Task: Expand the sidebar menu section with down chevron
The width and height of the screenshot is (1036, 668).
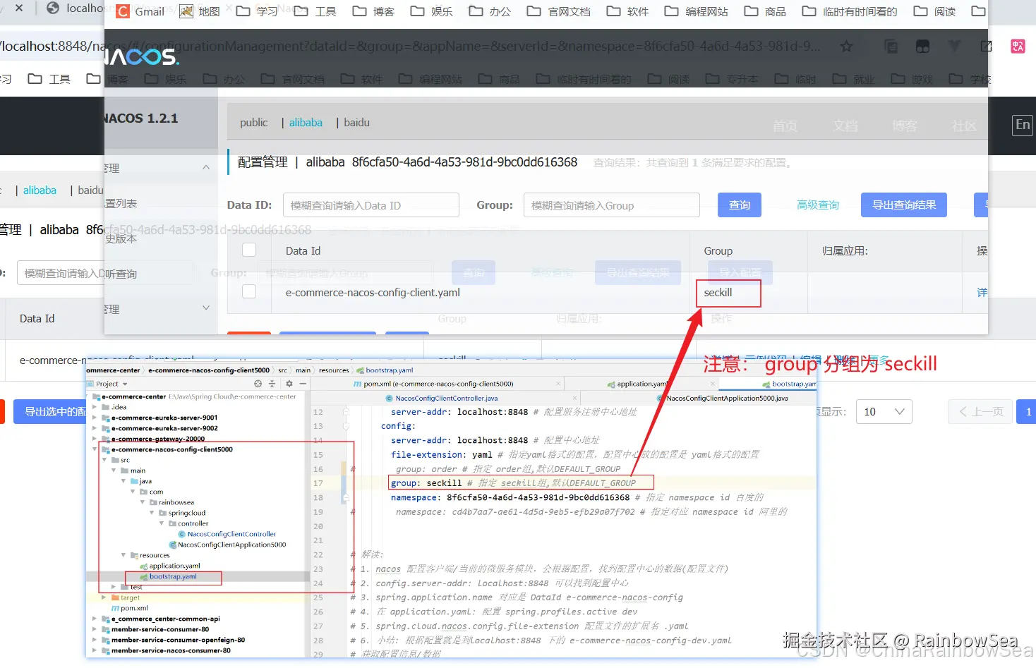Action: (206, 308)
